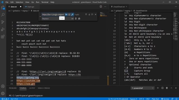The height and width of the screenshot is (100, 179).
Task: Open the Terminal menu
Action: pyautogui.click(x=45, y=2)
